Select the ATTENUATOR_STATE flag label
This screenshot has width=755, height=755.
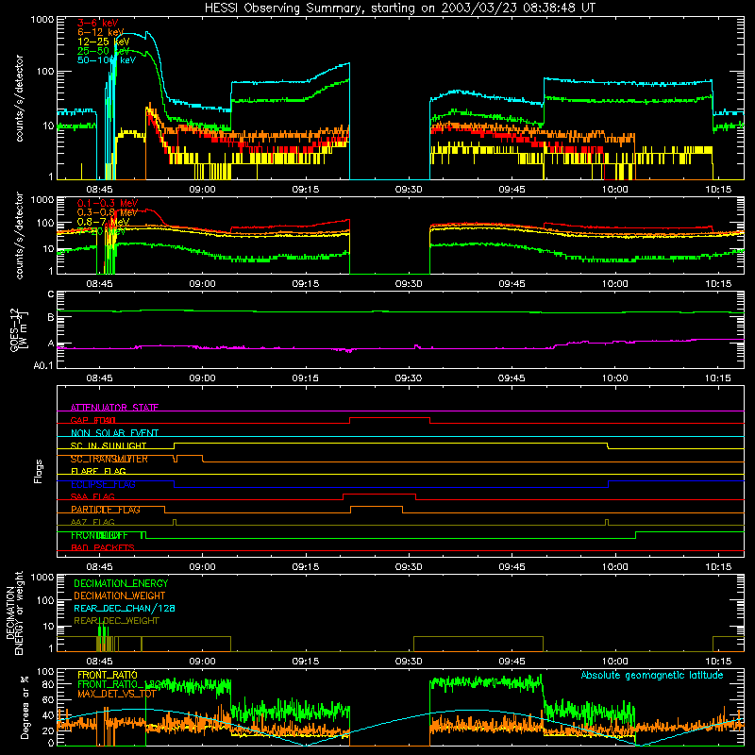[114, 408]
